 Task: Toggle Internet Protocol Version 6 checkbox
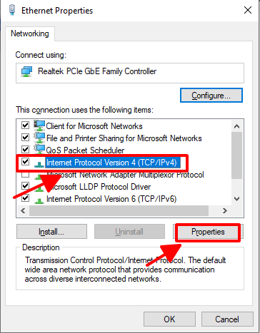point(25,198)
